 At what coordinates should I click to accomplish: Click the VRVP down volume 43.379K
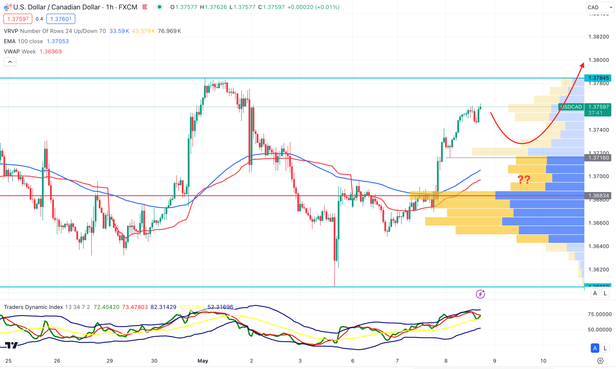tap(143, 31)
